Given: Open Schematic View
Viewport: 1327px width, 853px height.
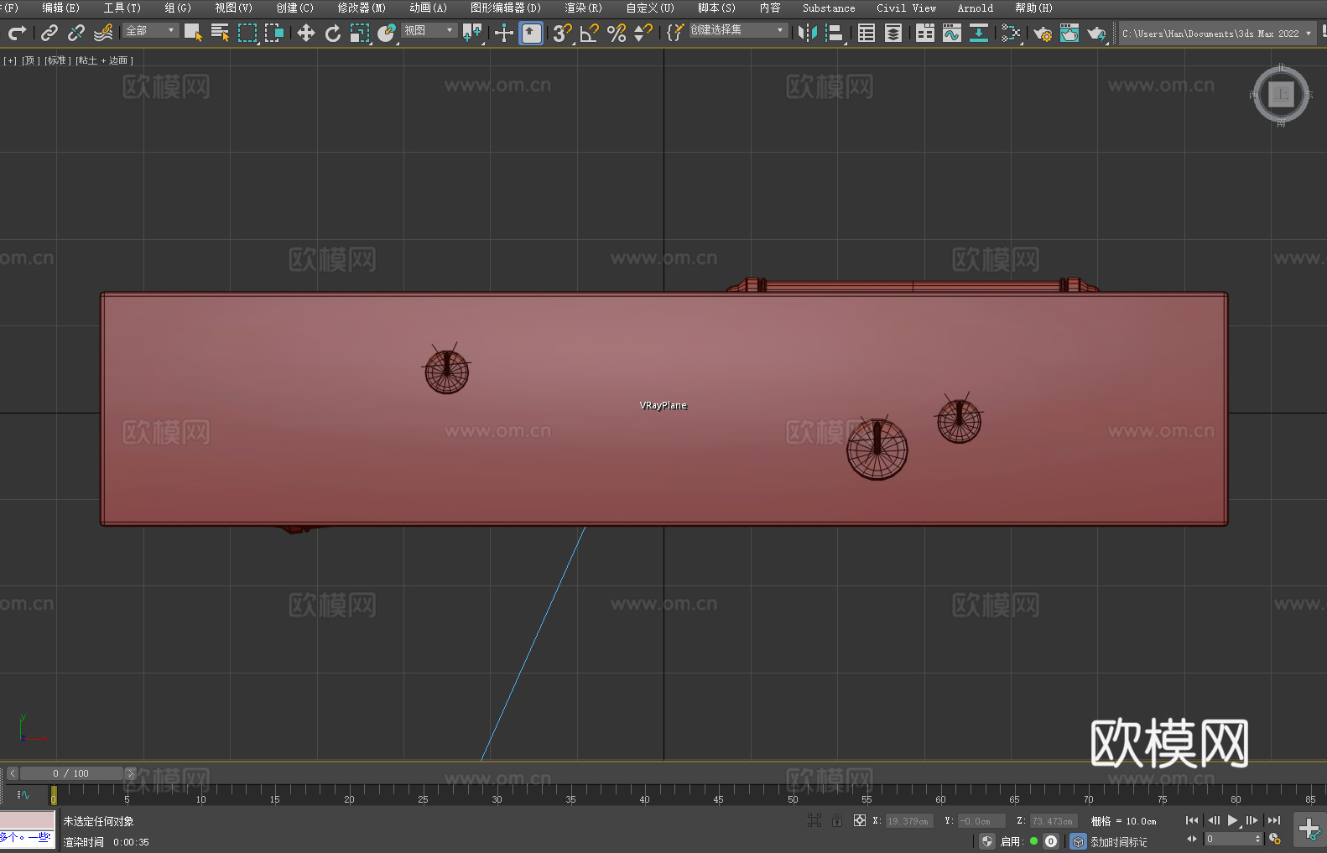Looking at the screenshot, I should pyautogui.click(x=1011, y=33).
